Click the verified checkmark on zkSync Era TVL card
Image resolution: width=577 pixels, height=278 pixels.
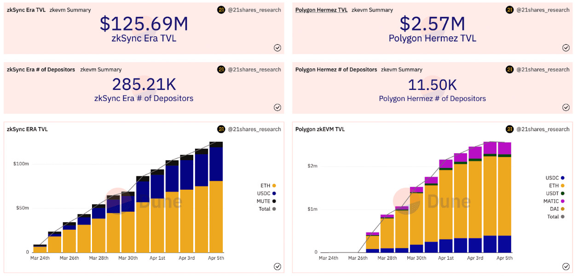coord(277,48)
